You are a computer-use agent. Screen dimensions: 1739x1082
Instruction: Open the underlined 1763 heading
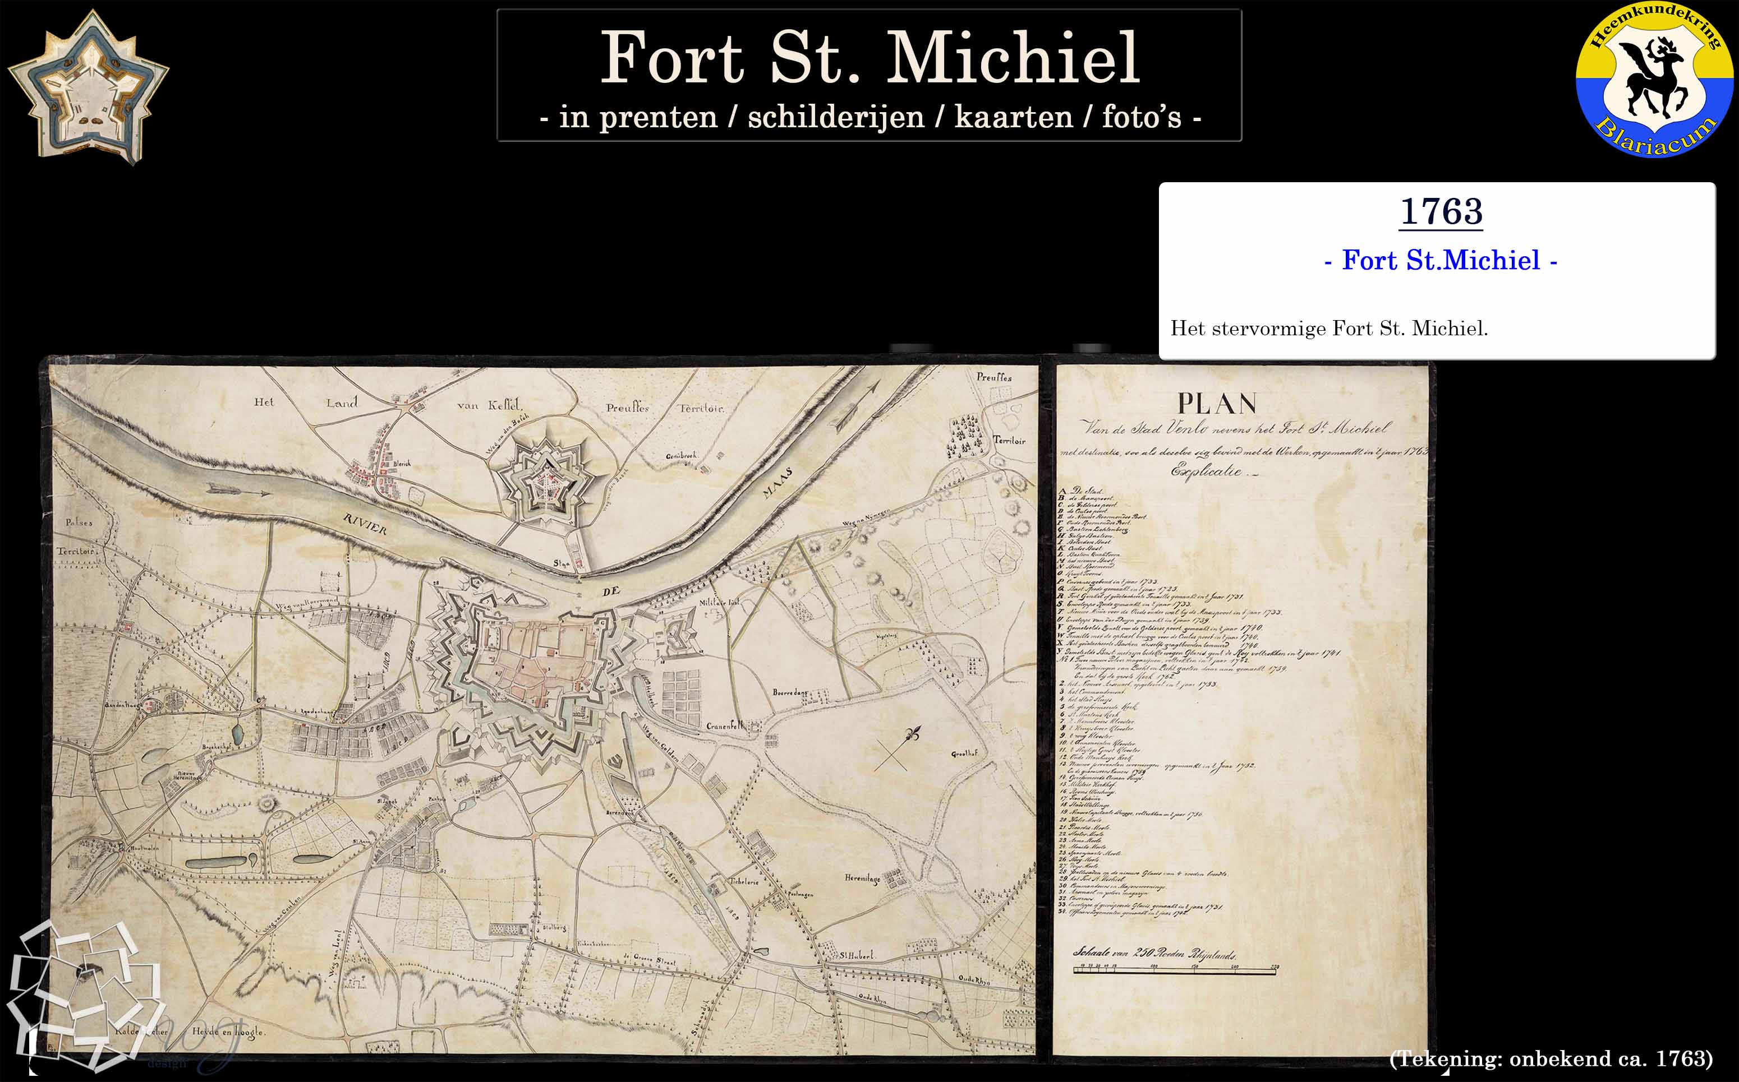pos(1441,211)
